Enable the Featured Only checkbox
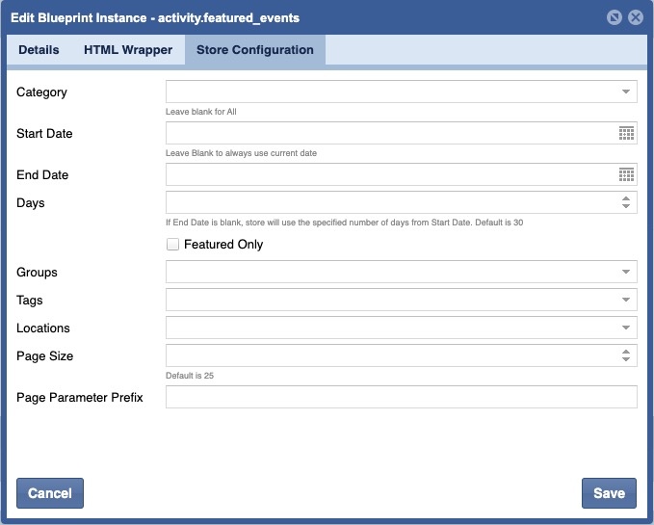This screenshot has width=654, height=525. [173, 245]
